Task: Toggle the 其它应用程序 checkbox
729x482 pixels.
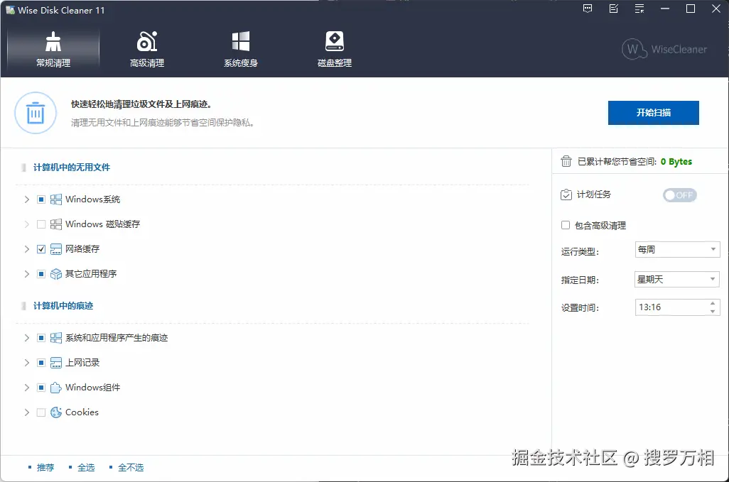Action: (41, 274)
